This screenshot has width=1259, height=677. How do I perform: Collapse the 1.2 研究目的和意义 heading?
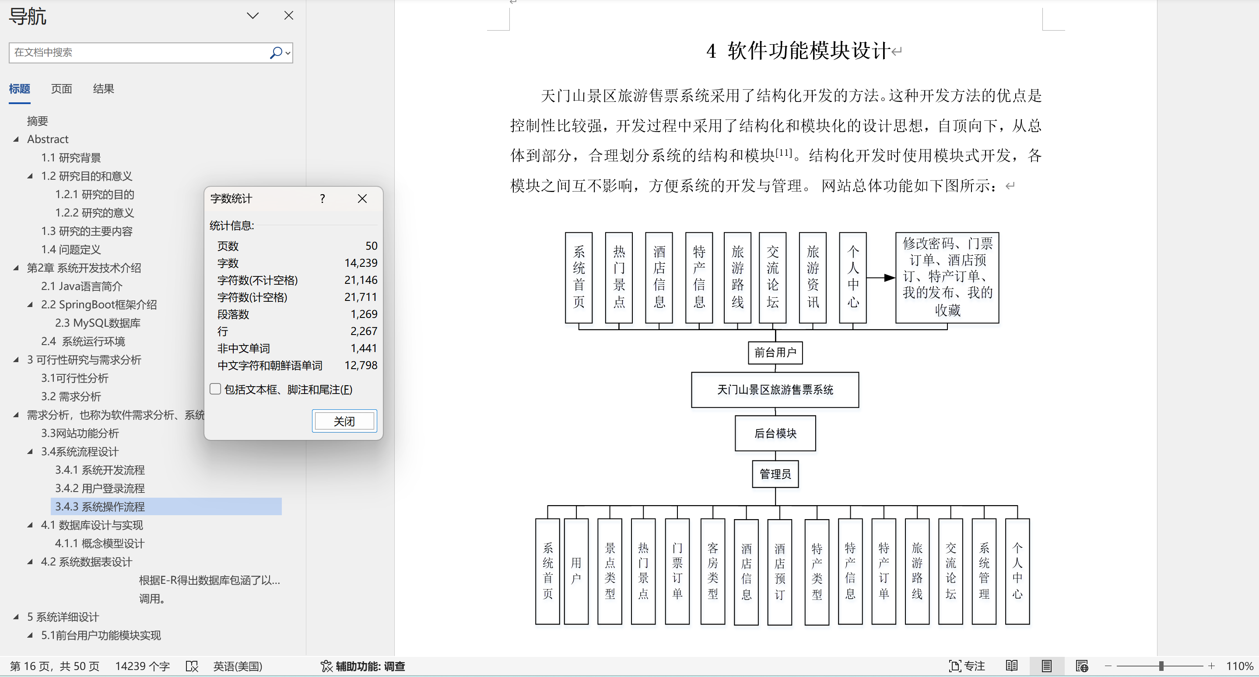point(30,176)
